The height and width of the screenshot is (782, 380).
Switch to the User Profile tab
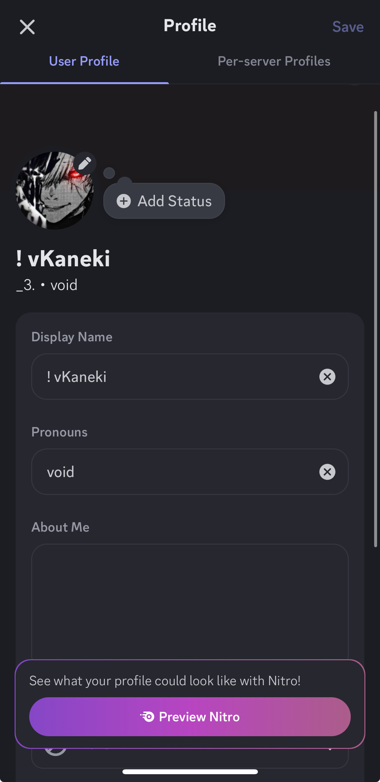pyautogui.click(x=84, y=61)
